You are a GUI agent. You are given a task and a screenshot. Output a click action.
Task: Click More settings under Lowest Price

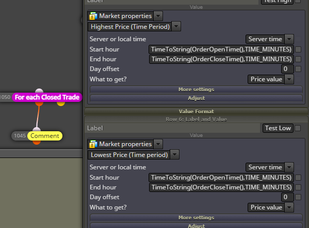pos(196,218)
